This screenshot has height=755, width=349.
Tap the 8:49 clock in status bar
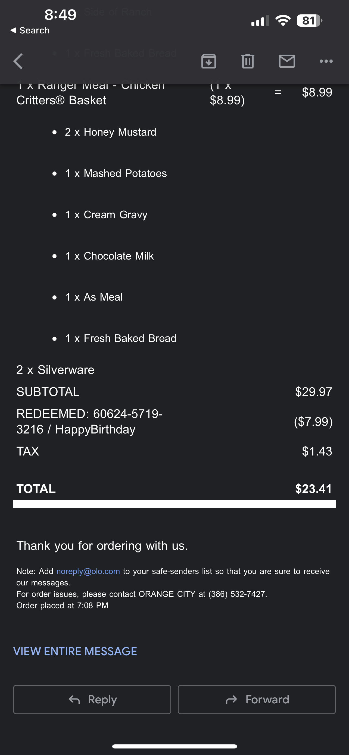tap(60, 15)
